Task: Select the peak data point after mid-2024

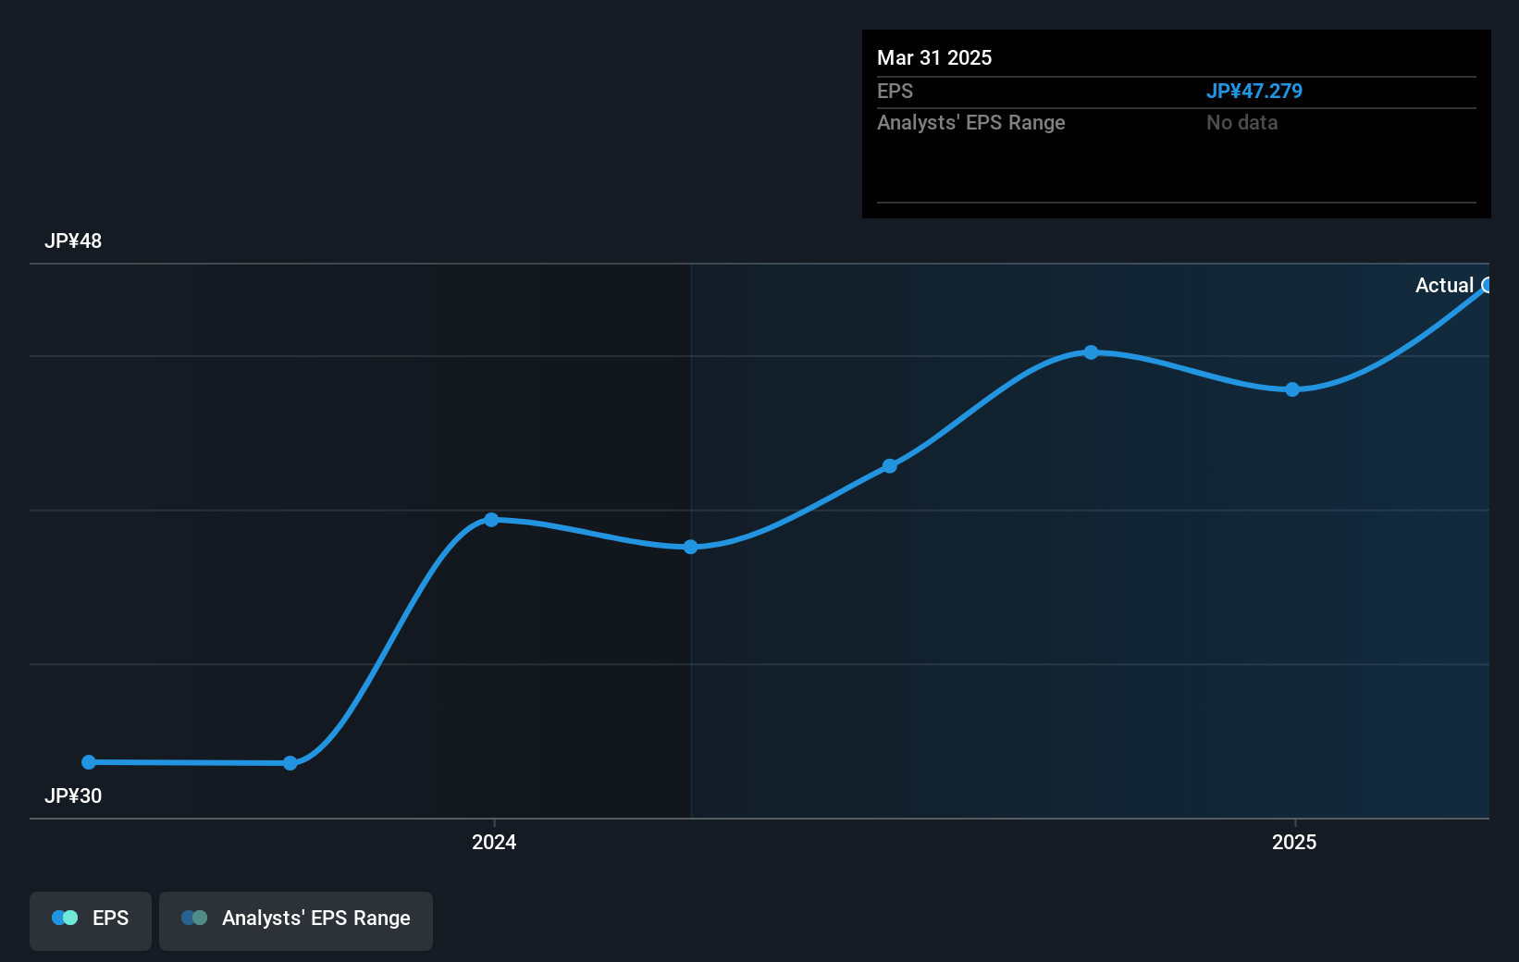Action: (x=1092, y=351)
